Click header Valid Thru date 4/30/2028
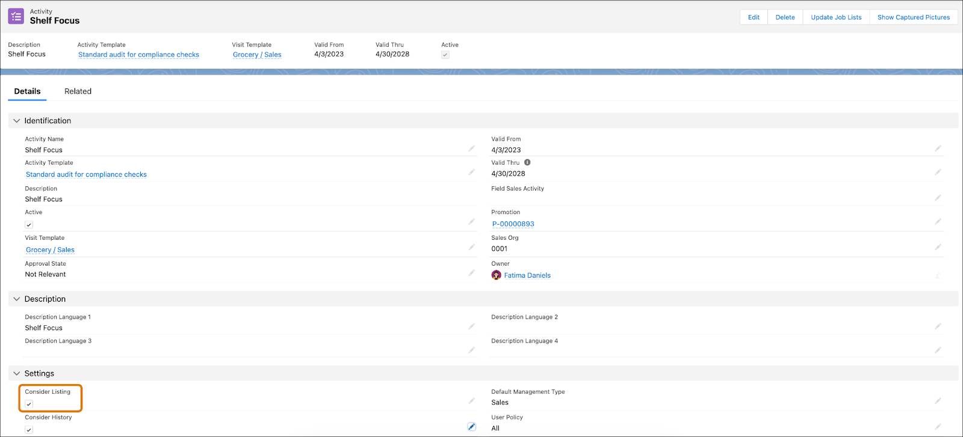This screenshot has width=963, height=437. [x=392, y=54]
